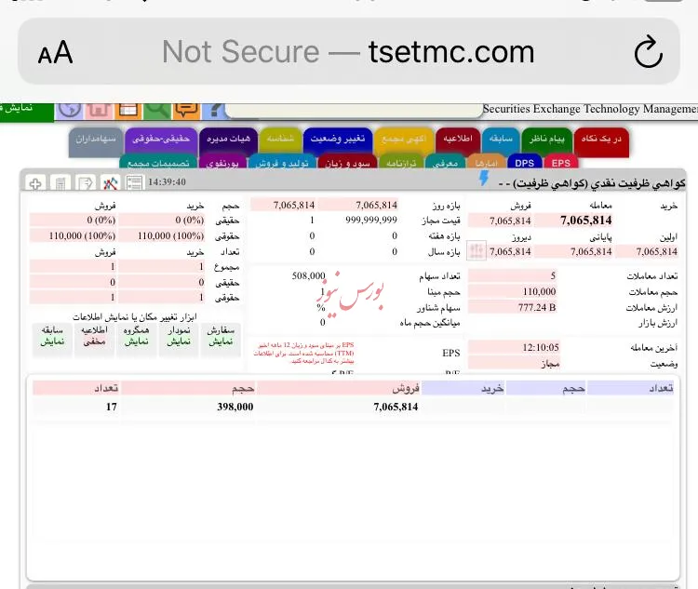Open the تغییر وضعیت tab
Viewport: 698px width, 589px height.
(x=338, y=141)
